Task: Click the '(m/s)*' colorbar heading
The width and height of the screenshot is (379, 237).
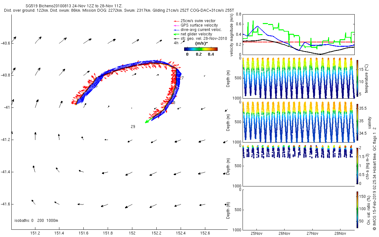Action: click(x=201, y=43)
